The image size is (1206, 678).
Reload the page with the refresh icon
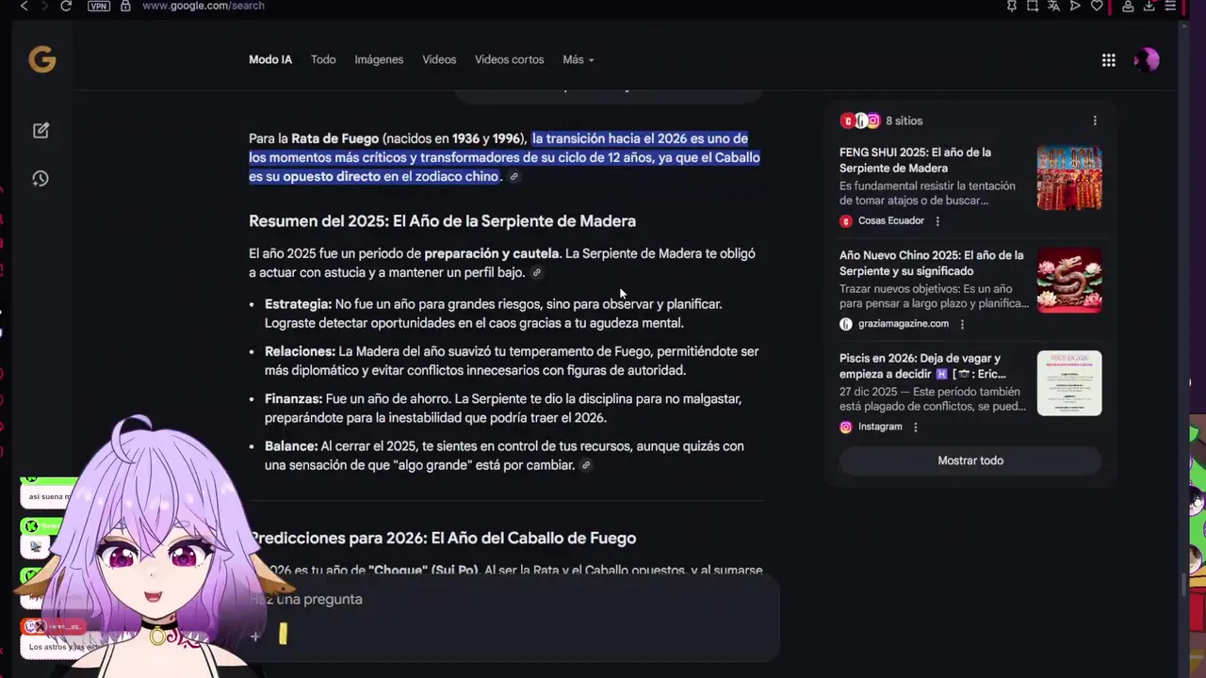[66, 6]
